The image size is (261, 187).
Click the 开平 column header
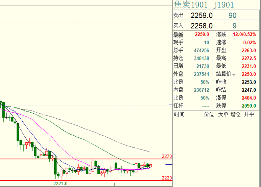(x=249, y=114)
